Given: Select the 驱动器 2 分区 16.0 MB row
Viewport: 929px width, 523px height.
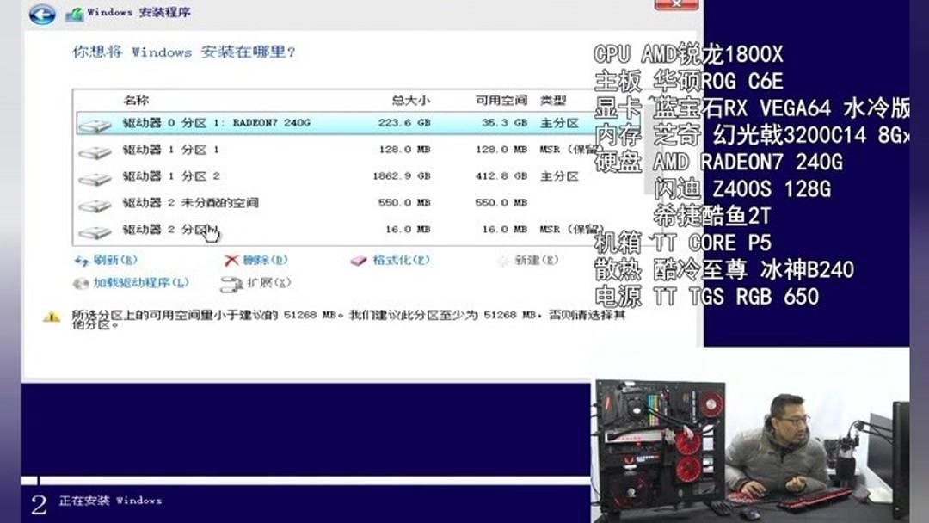Looking at the screenshot, I should pyautogui.click(x=258, y=230).
